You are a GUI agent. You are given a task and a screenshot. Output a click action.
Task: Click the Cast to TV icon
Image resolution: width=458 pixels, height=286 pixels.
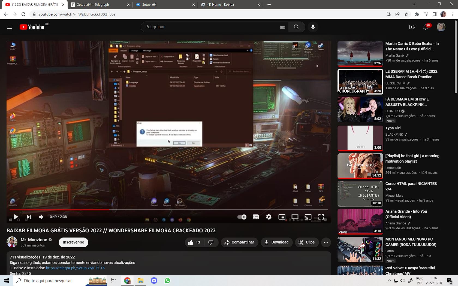tap(308, 217)
